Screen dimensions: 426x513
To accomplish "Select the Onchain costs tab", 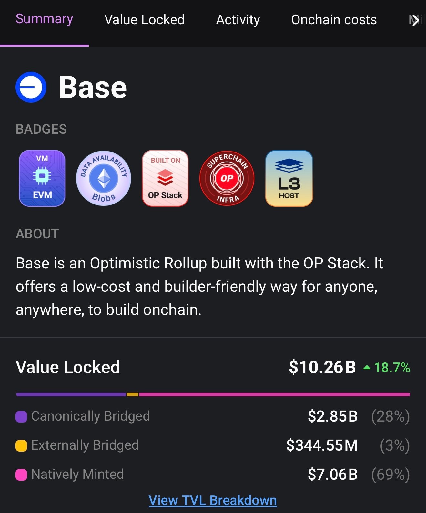I will point(334,20).
